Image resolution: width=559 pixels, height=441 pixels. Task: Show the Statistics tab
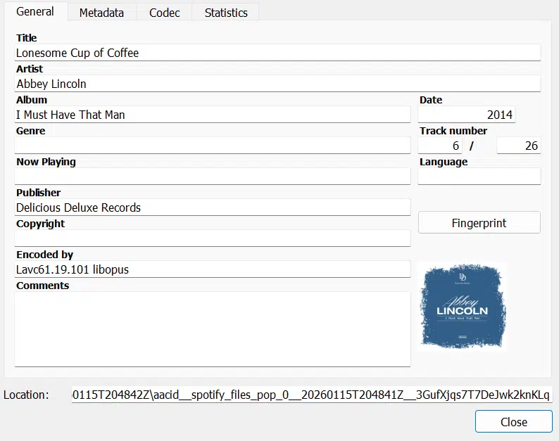pos(226,13)
